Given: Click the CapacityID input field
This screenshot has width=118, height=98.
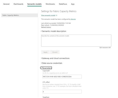Looking at the screenshot, I should point(62,77).
